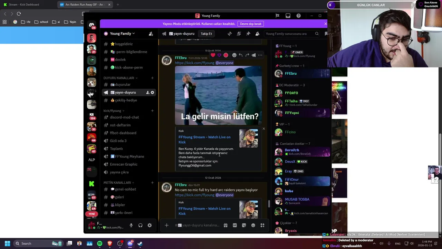
Task: Create invite for yayın-duyuru channel
Action: click(147, 92)
